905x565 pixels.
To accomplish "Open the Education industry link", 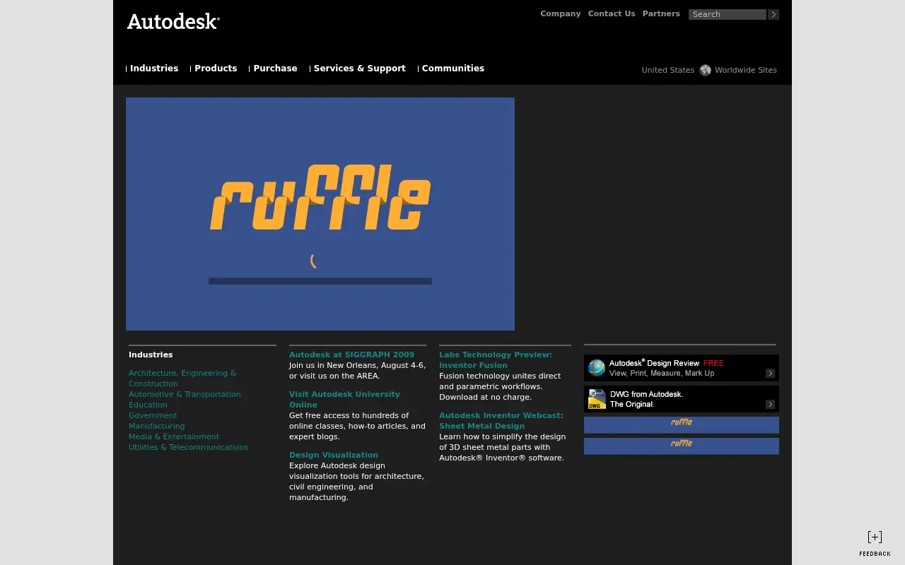I will (148, 405).
